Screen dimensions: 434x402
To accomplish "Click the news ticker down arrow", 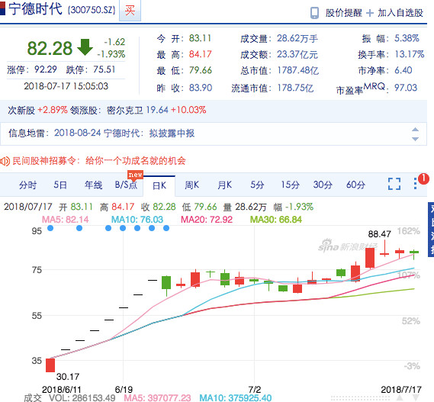I will tap(415, 139).
